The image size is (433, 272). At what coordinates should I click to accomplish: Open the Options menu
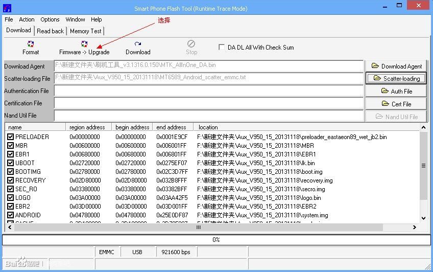pyautogui.click(x=50, y=19)
